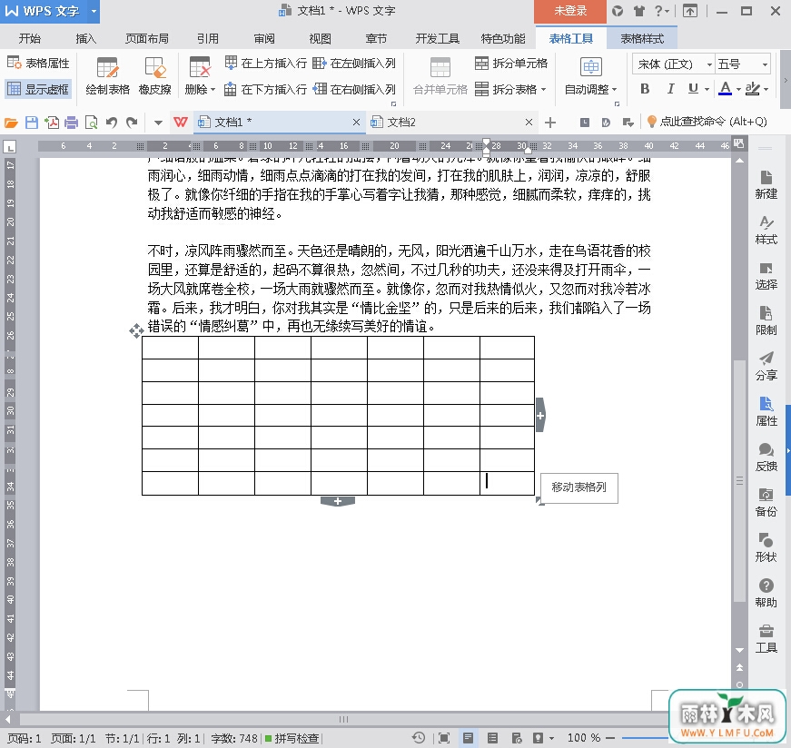
Task: Toggle Italic formatting
Action: (669, 89)
